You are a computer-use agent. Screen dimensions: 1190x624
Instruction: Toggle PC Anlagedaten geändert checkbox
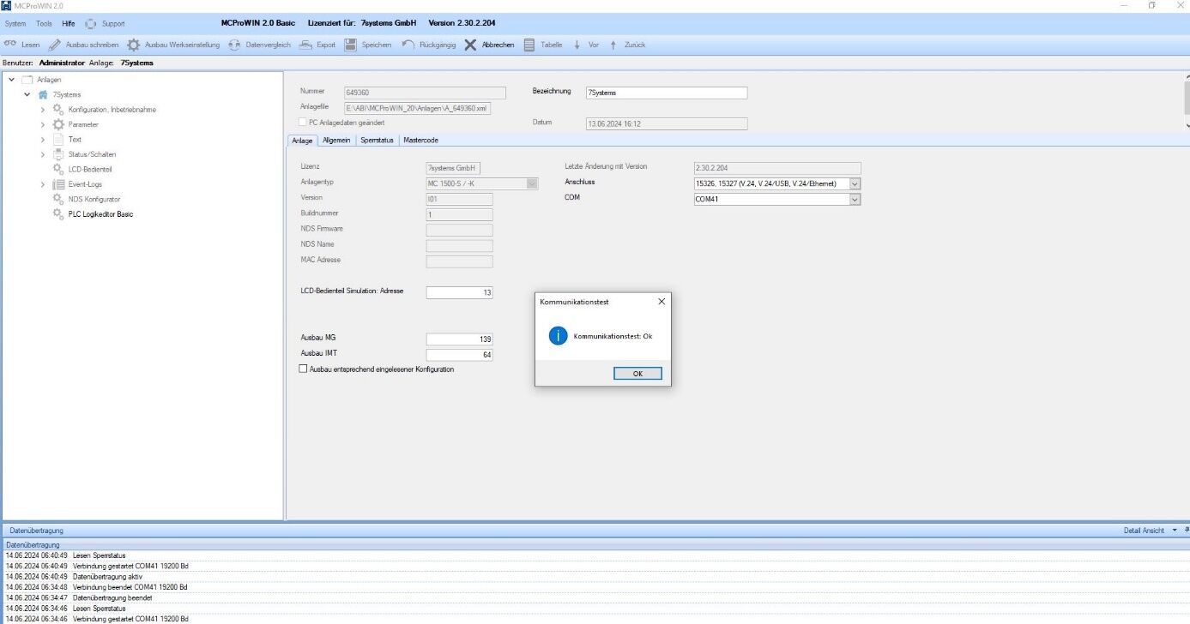[x=303, y=123]
